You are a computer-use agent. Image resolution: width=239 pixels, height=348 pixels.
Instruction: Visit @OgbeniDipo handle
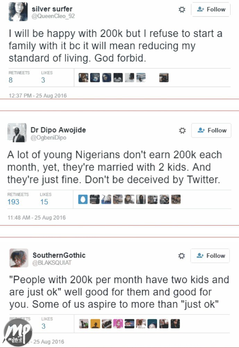(x=48, y=138)
